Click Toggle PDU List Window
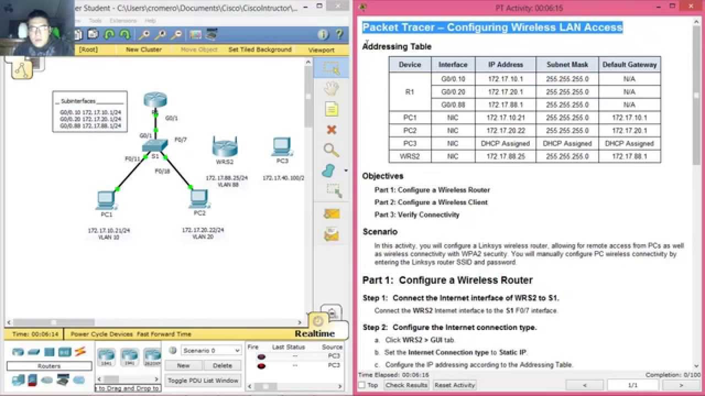Image resolution: width=705 pixels, height=396 pixels. click(203, 380)
